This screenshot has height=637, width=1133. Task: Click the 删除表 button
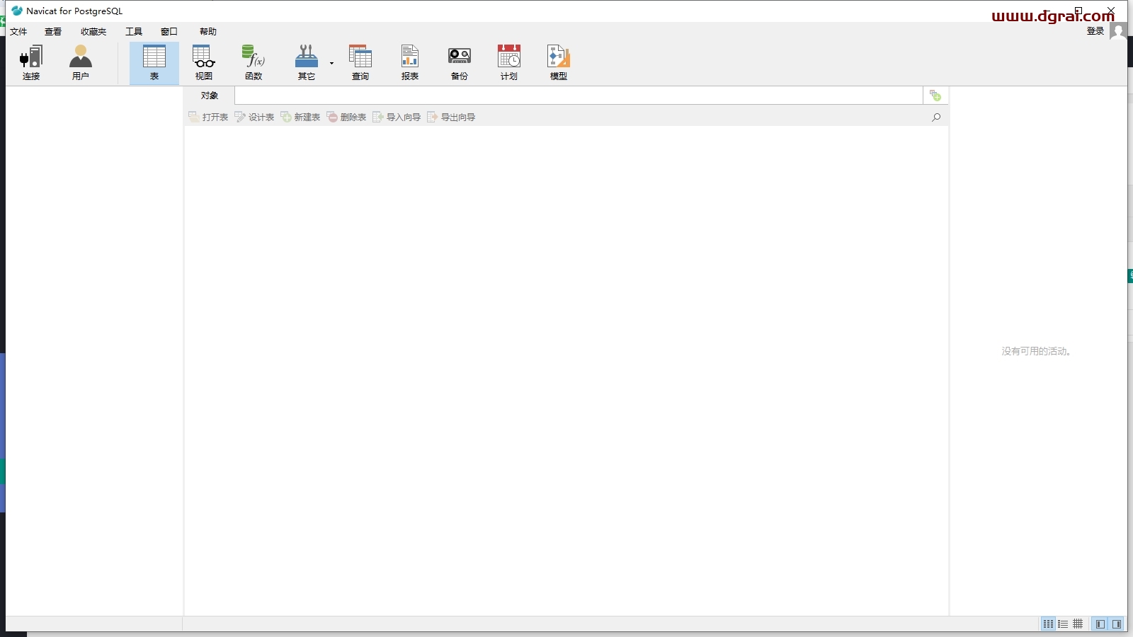(x=346, y=117)
